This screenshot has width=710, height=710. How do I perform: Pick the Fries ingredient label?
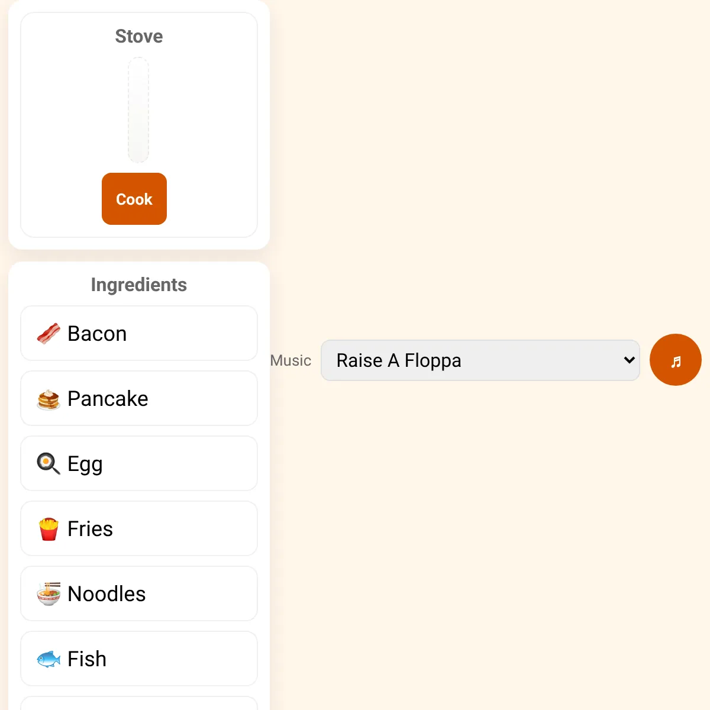pyautogui.click(x=90, y=529)
